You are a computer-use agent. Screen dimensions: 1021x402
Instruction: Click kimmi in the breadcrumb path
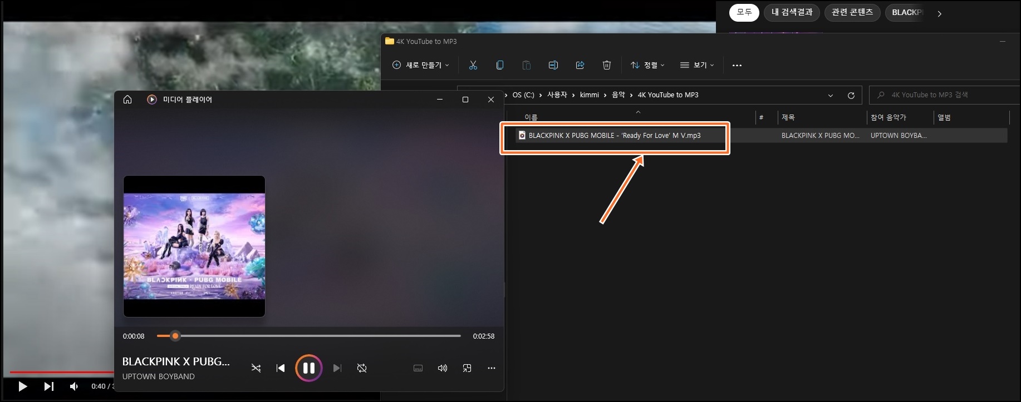590,95
